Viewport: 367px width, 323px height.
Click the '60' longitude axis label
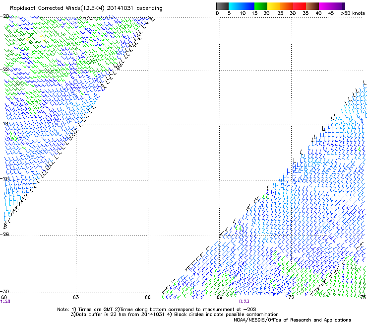[4, 297]
